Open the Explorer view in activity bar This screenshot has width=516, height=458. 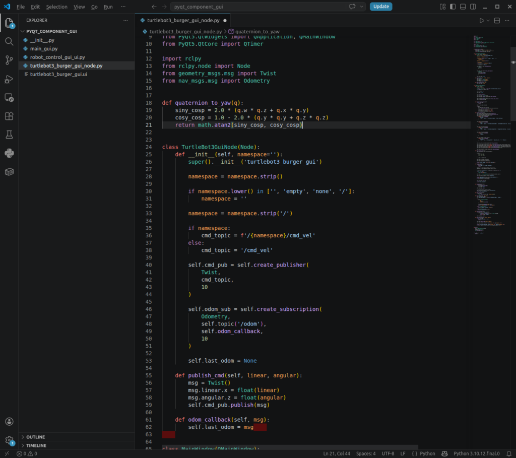9,23
